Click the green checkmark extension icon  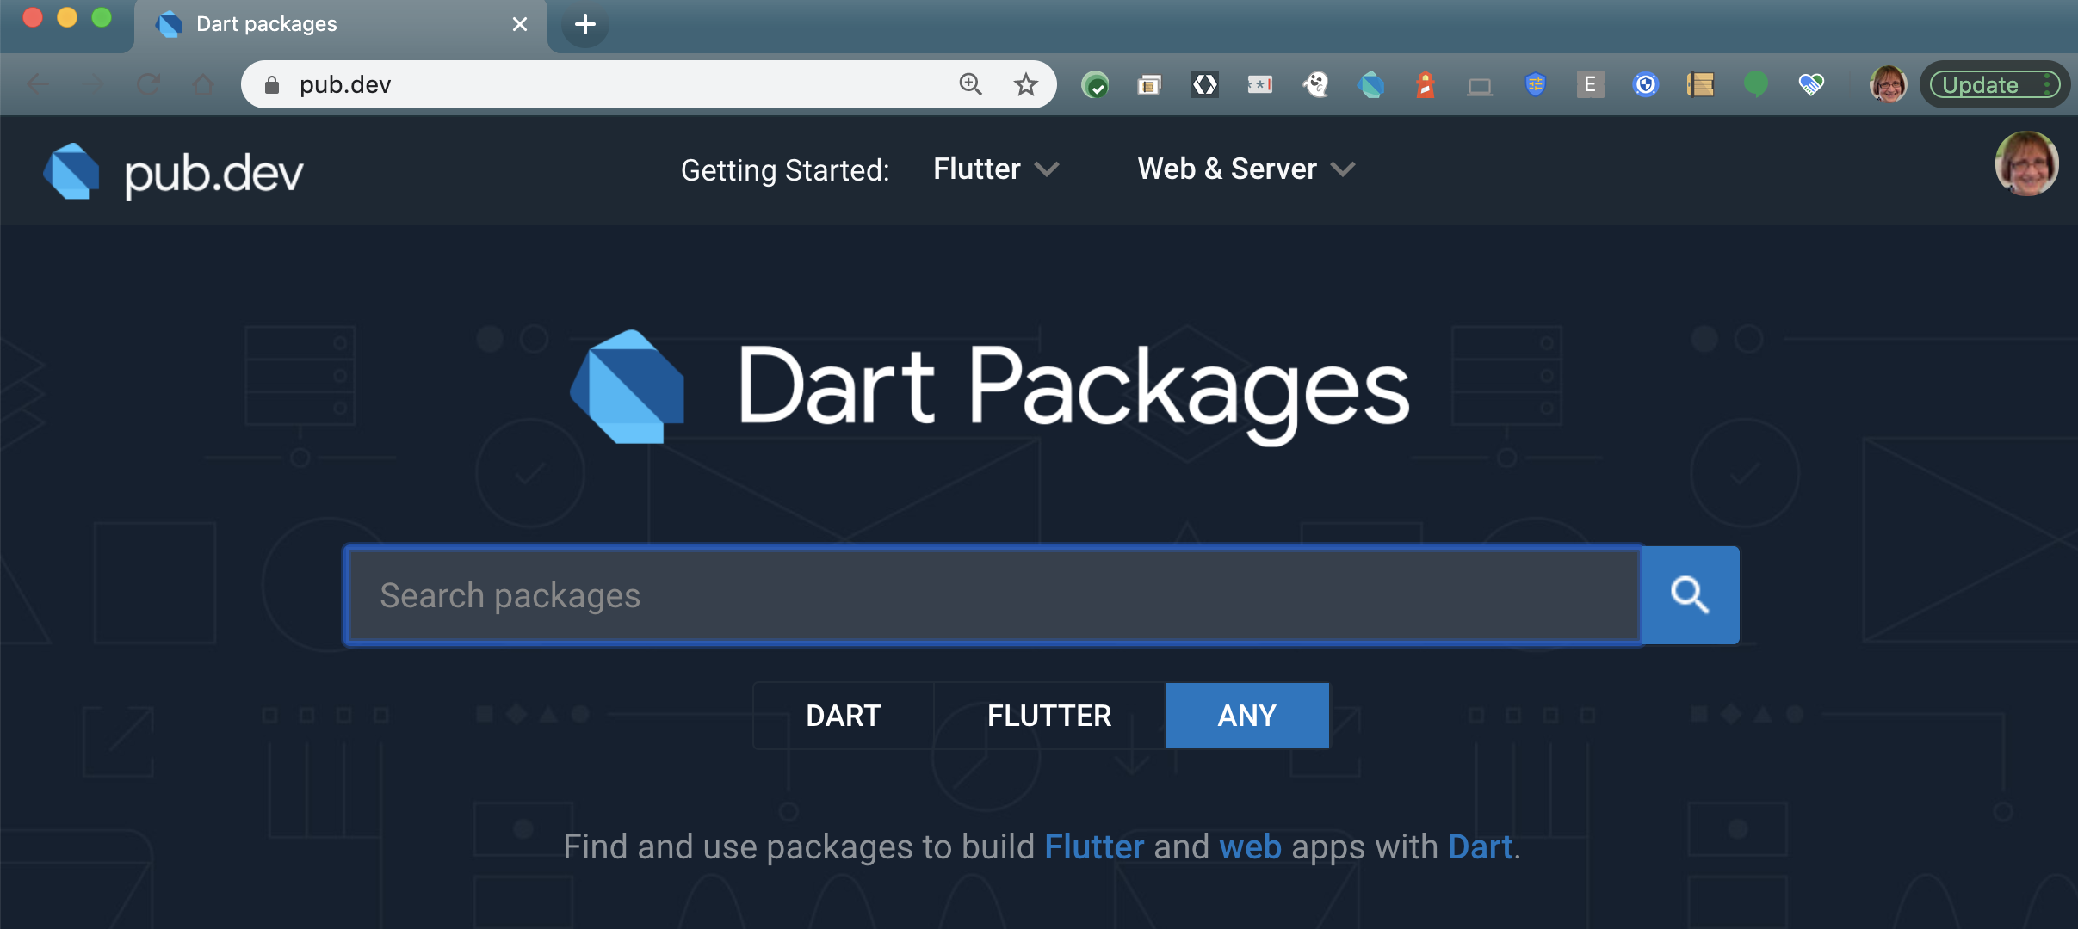tap(1094, 83)
